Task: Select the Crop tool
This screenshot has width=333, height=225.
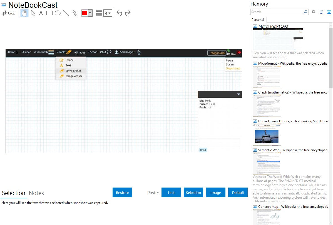Action: [x=9, y=13]
